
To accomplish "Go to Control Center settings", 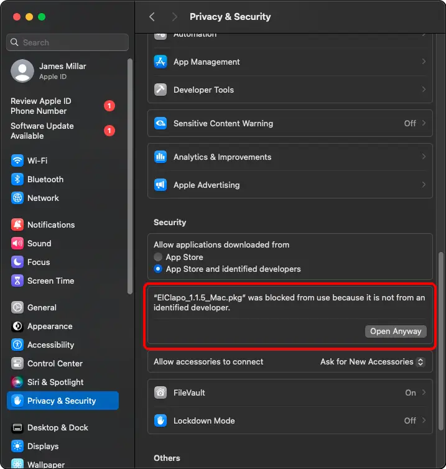I will 55,363.
